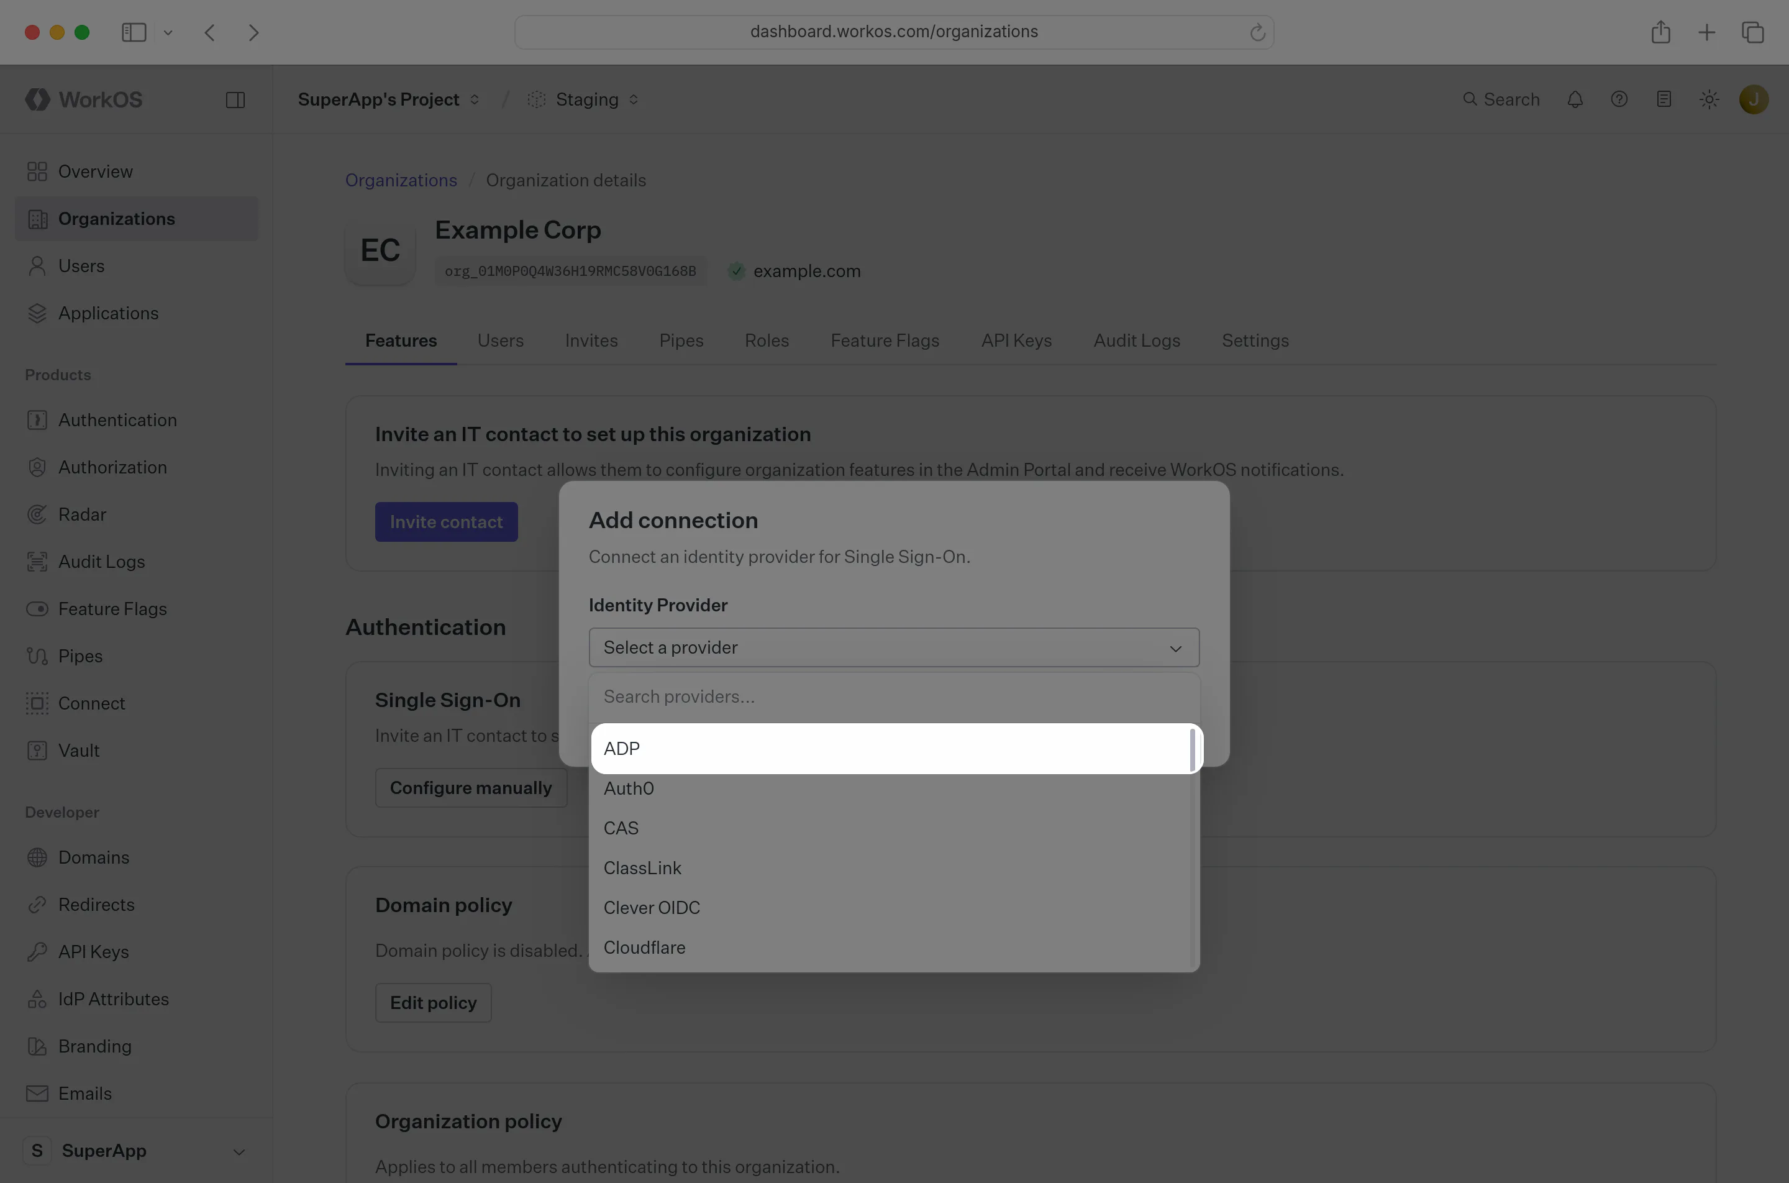Expand SuperApp workspace menu at bottom
Image resolution: width=1789 pixels, height=1183 pixels.
tap(137, 1151)
